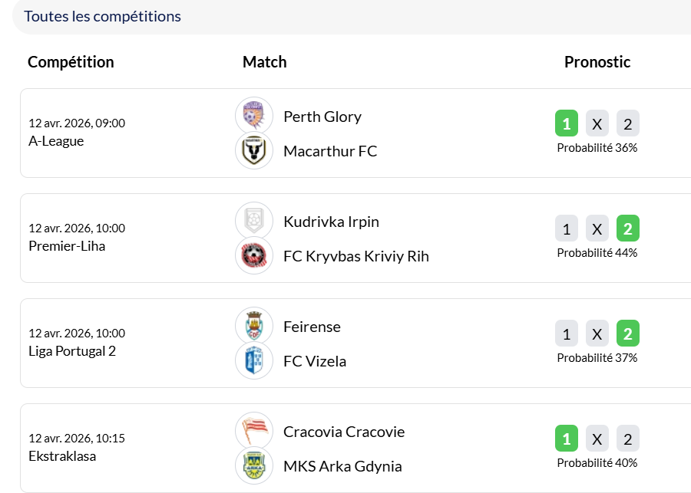Open the Toutes les compétitions section
Viewport: 691px width, 493px height.
(103, 16)
